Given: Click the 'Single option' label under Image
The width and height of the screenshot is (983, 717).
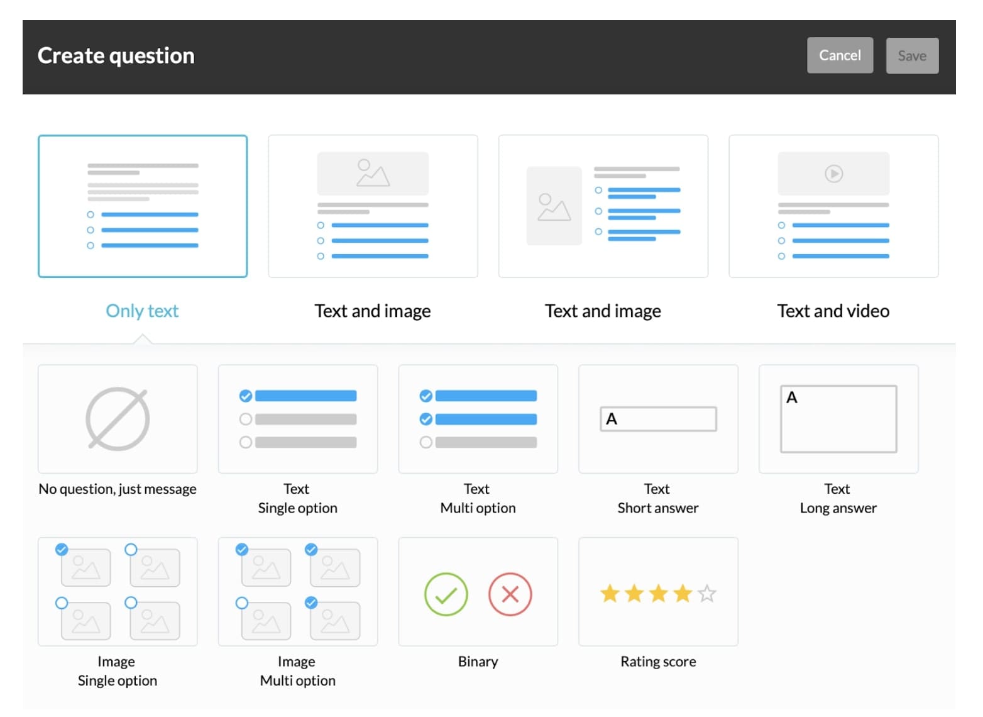Looking at the screenshot, I should click(x=118, y=681).
